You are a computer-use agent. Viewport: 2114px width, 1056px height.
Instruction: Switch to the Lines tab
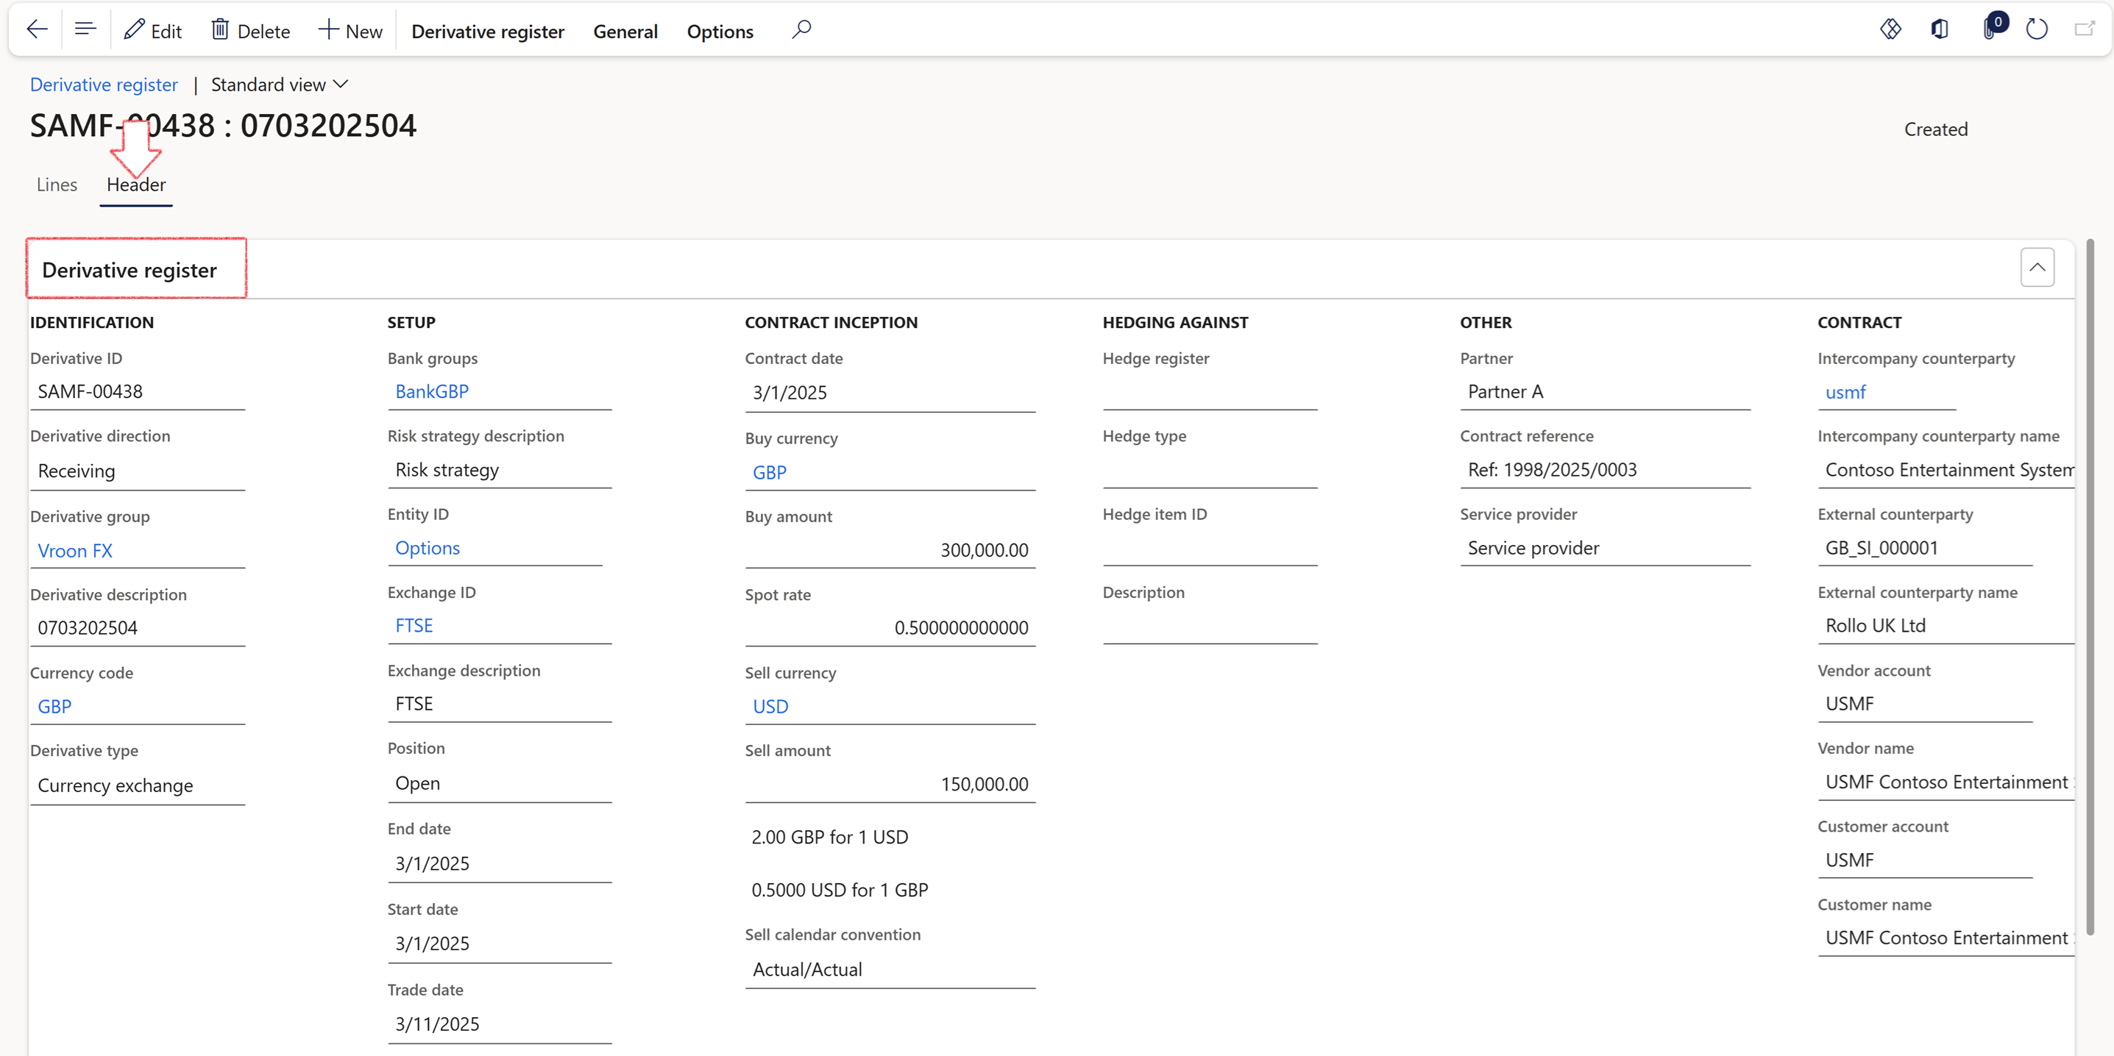pos(57,185)
